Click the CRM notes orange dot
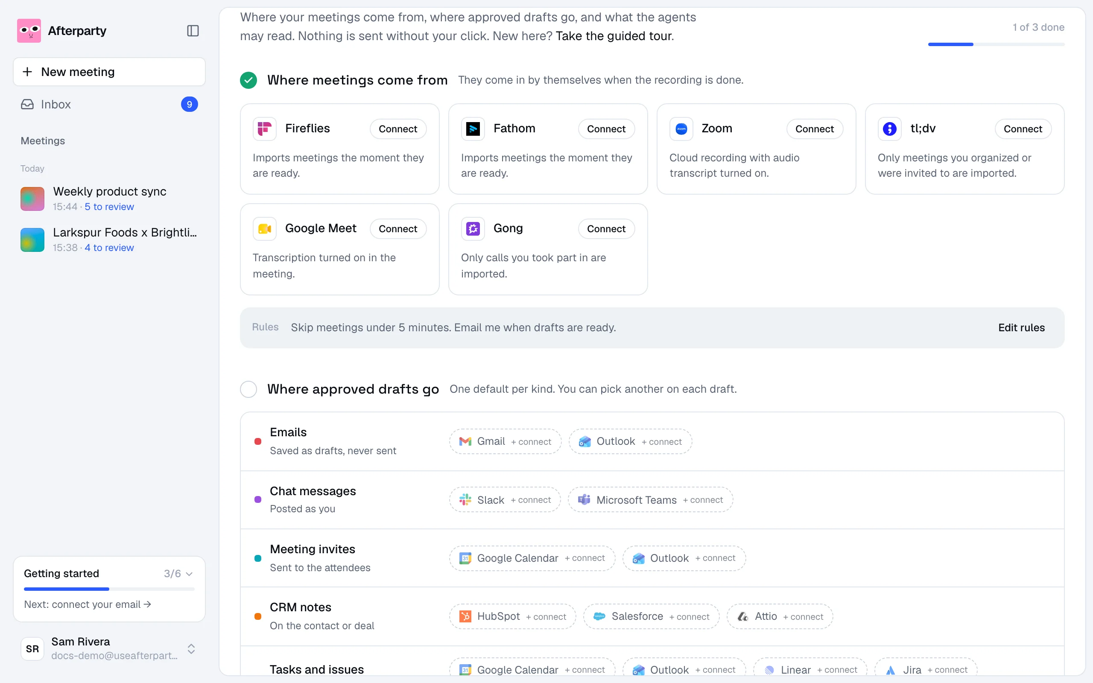 (x=258, y=616)
